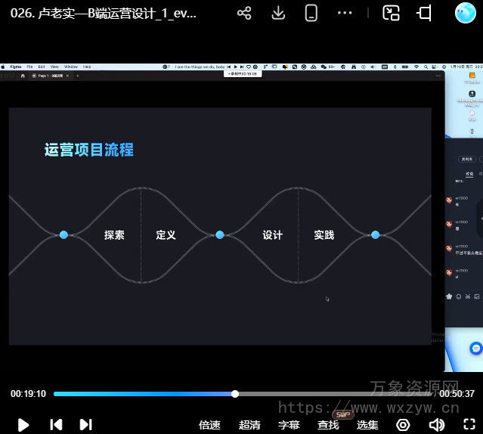Open the more options menu (three dots)
This screenshot has height=434, width=483.
(345, 13)
